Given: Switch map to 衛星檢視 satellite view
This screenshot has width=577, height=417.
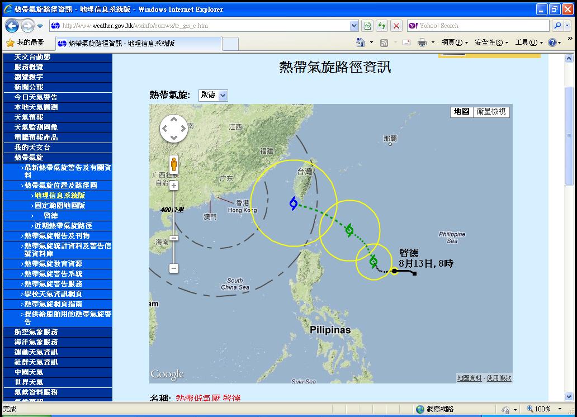Looking at the screenshot, I should tap(491, 112).
